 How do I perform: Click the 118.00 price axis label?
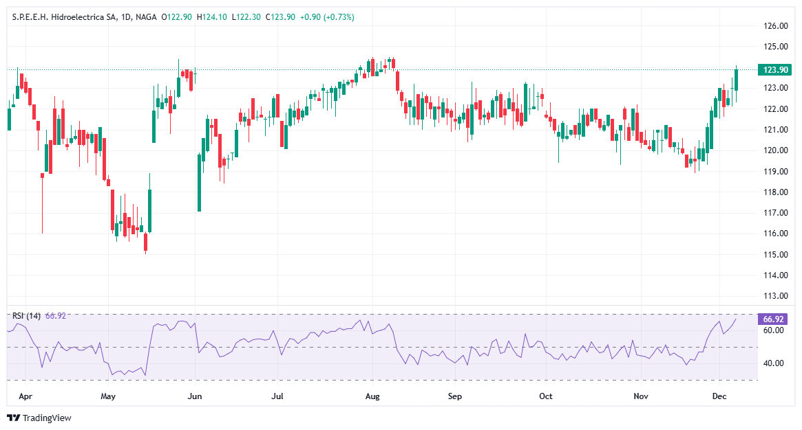775,192
